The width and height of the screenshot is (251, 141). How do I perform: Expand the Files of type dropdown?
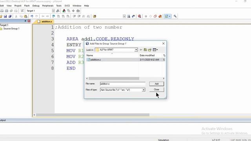(x=144, y=90)
